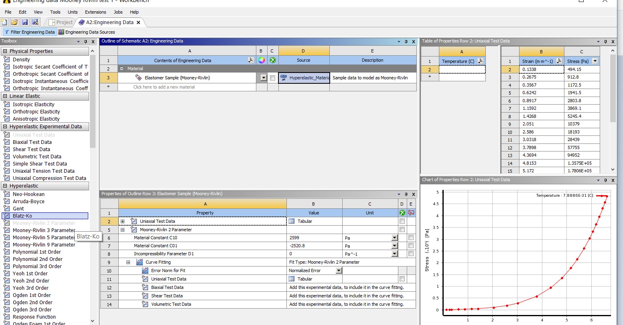Open the Stress (Pa) column header dropdown
623x325 pixels.
click(x=595, y=61)
